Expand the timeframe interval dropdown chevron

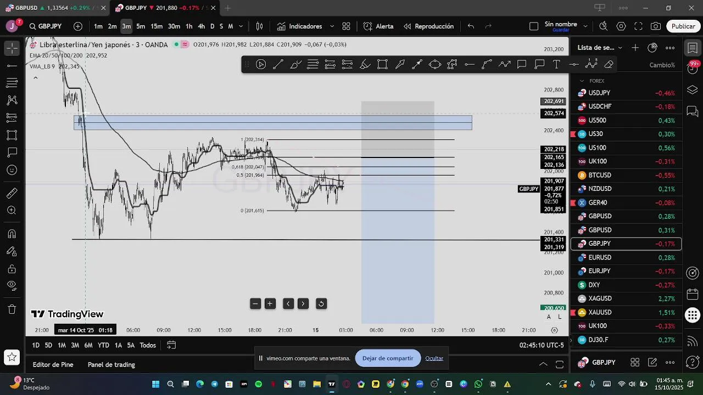[x=241, y=26]
